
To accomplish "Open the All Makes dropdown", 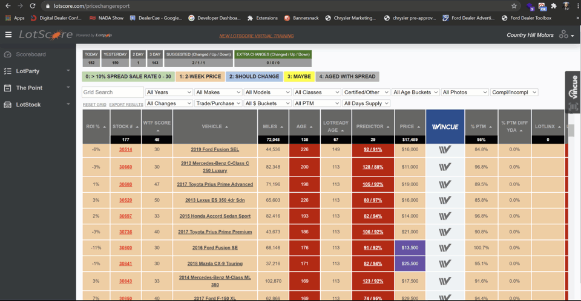I will [x=218, y=92].
